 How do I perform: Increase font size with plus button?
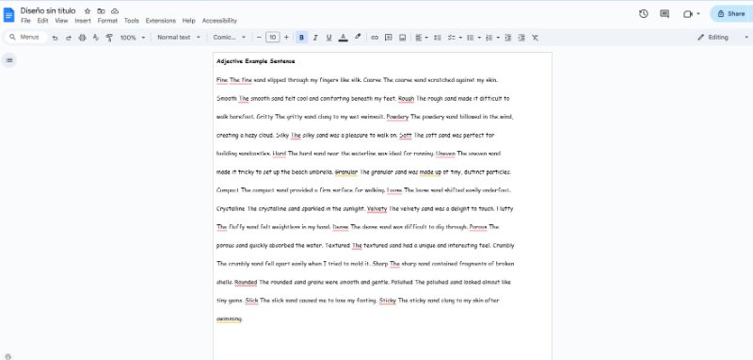(287, 37)
